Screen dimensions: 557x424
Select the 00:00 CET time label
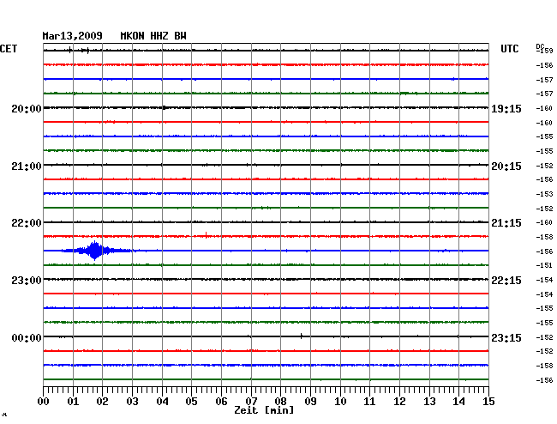pyautogui.click(x=27, y=337)
